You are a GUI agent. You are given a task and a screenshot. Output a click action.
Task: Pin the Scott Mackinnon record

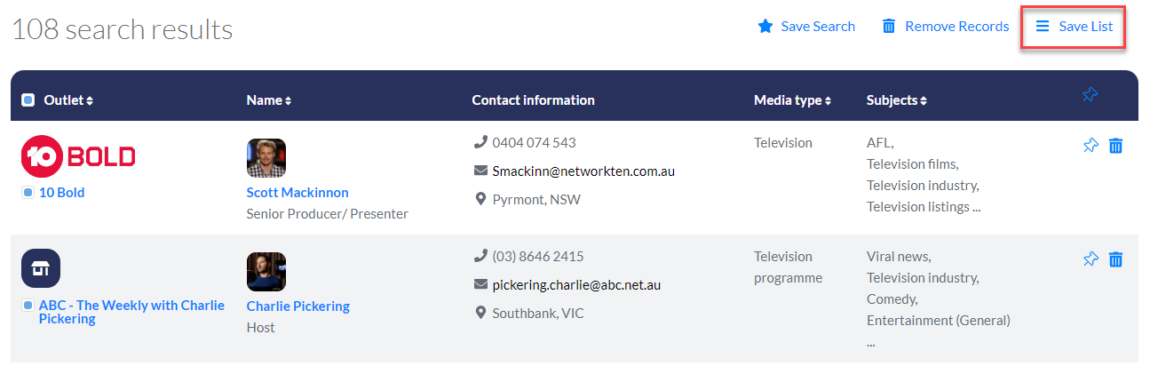point(1091,146)
